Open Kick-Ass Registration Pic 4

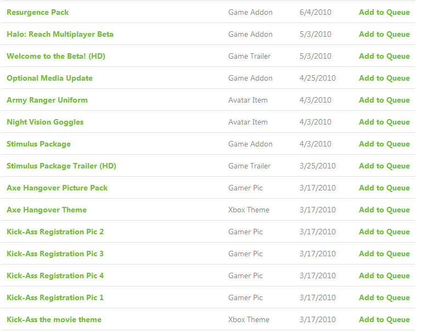pyautogui.click(x=55, y=276)
